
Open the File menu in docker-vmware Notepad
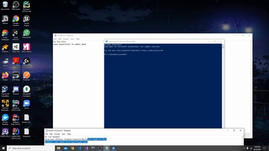pos(47,134)
